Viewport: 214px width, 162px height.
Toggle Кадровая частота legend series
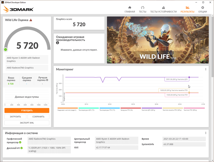(x=68, y=109)
